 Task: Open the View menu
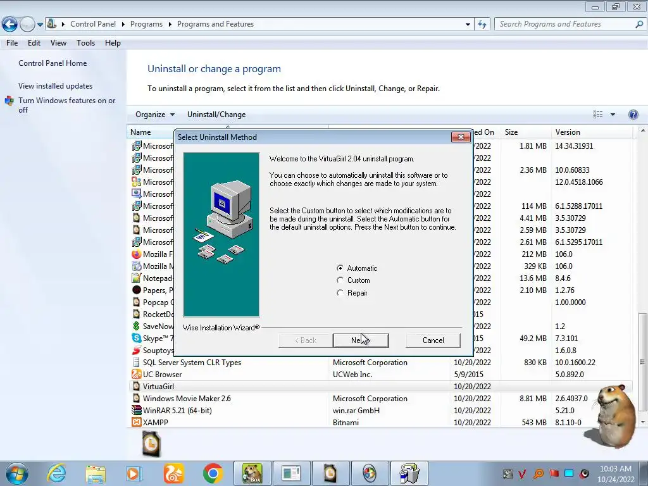pyautogui.click(x=58, y=43)
